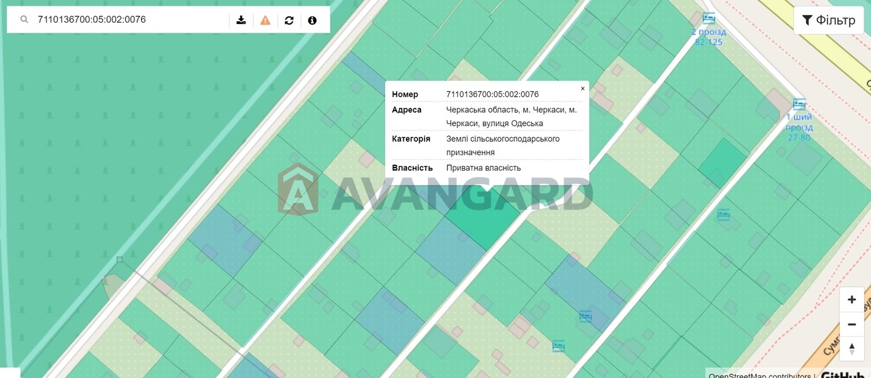Zoom out with the minus button

click(x=851, y=324)
